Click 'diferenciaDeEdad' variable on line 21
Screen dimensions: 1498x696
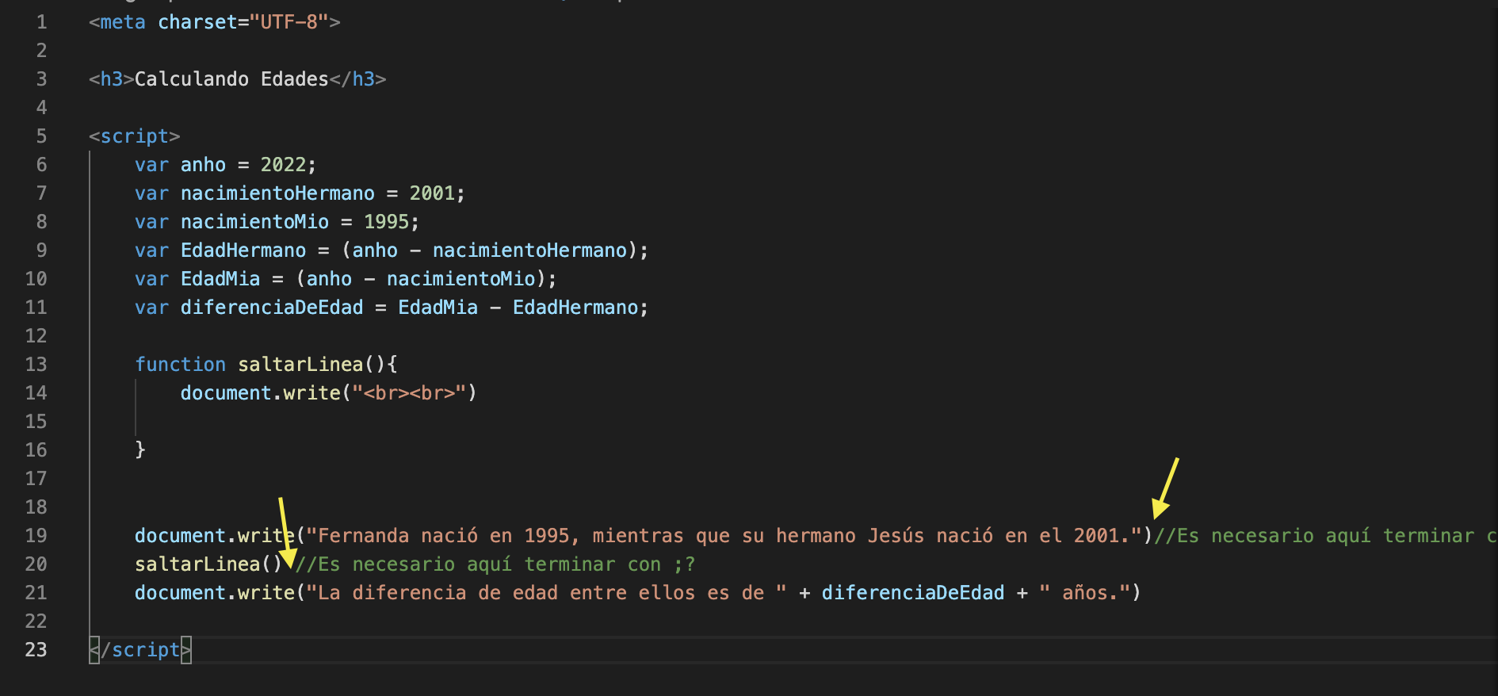[913, 593]
